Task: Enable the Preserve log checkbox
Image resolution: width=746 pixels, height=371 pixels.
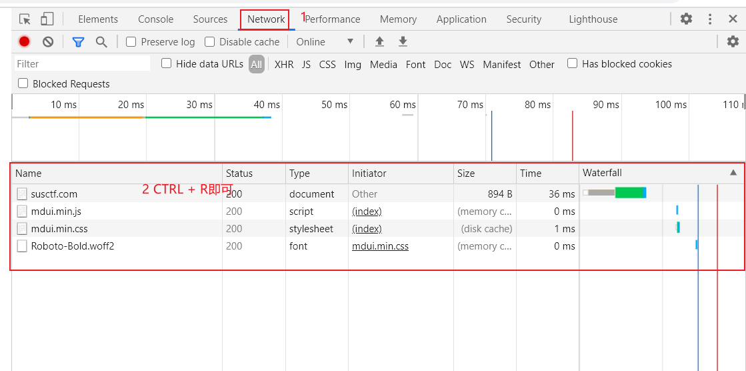Action: [131, 42]
